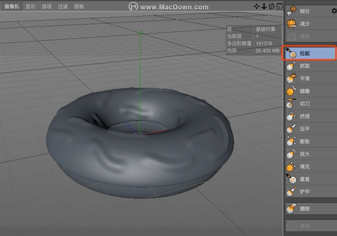Select the 擦除 (Erase) brush
Image resolution: width=337 pixels, height=236 pixels.
click(x=311, y=208)
